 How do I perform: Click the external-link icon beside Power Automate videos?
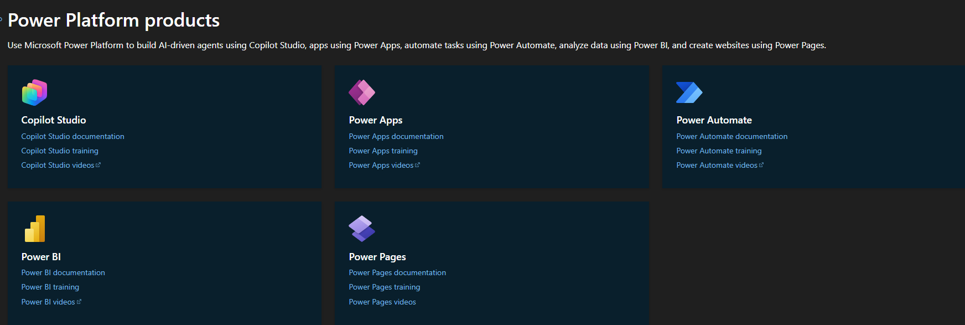[x=761, y=165]
